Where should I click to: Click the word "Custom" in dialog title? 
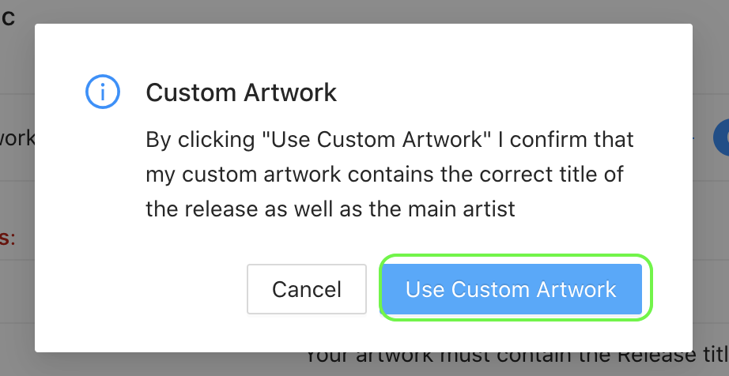[x=192, y=92]
